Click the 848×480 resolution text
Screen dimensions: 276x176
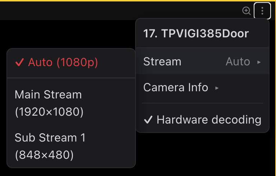tap(44, 155)
